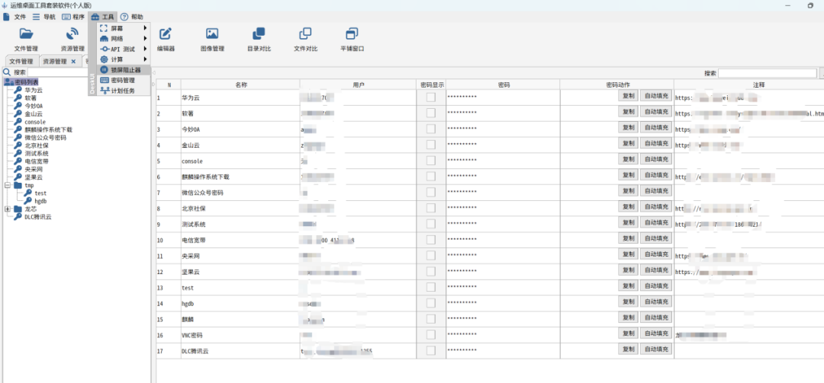Click the 密码管理 keyboard icon in menu

click(104, 80)
